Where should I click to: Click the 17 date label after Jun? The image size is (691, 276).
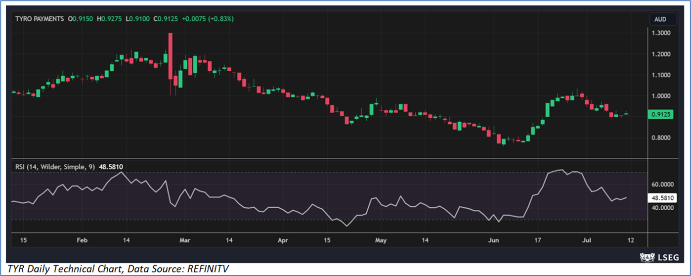[x=537, y=240]
